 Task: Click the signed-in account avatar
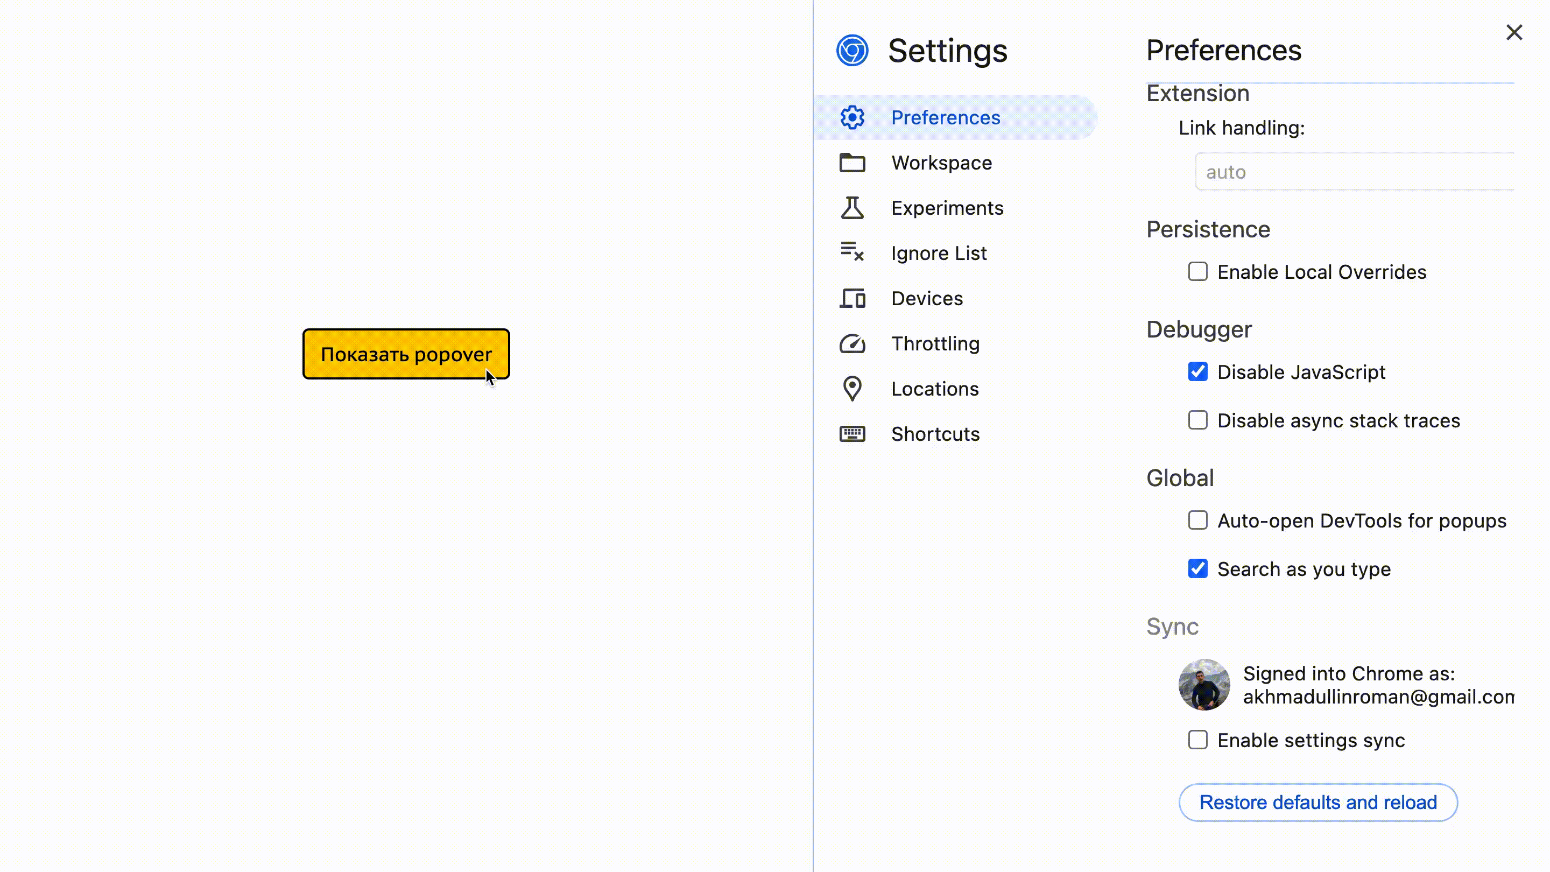point(1203,685)
